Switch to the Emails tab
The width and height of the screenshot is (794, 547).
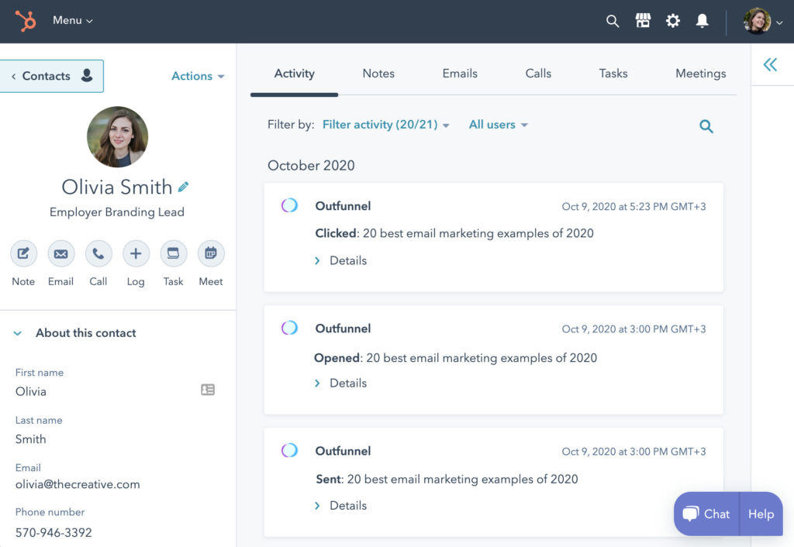459,73
